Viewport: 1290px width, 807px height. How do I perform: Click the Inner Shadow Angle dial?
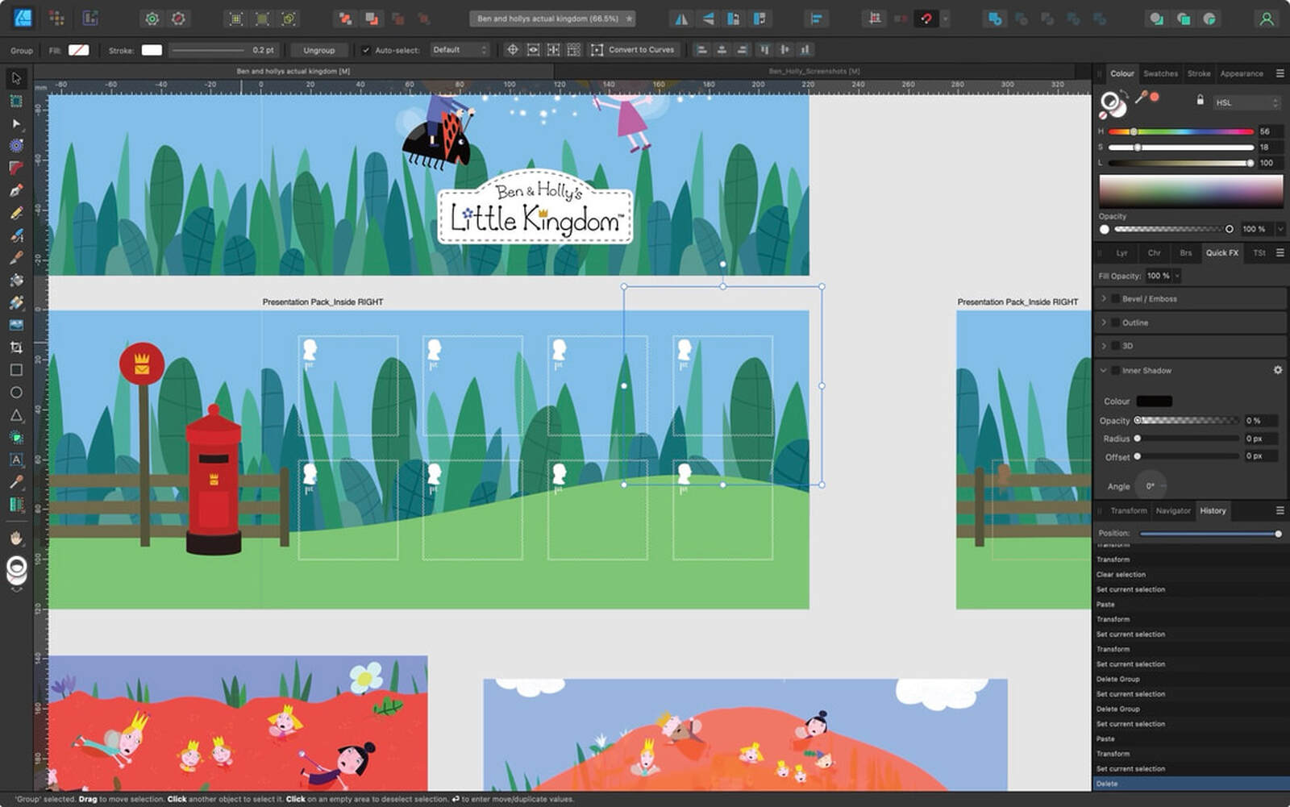tap(1151, 486)
